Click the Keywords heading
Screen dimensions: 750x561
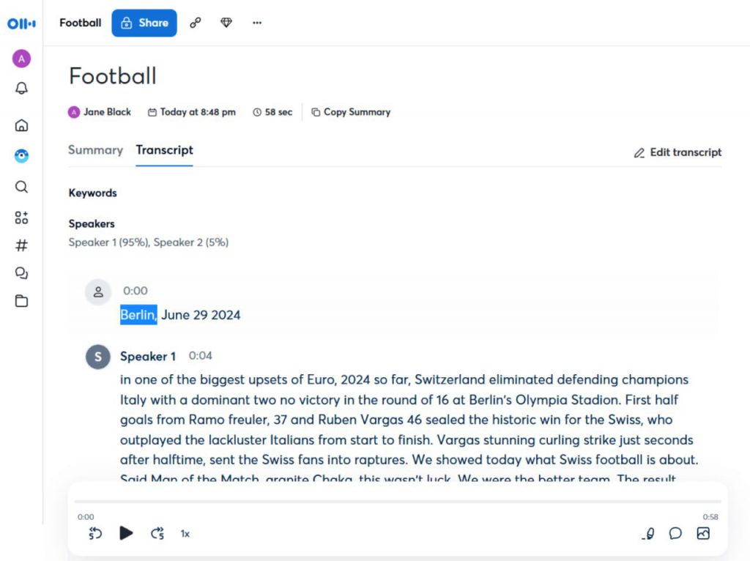click(93, 193)
